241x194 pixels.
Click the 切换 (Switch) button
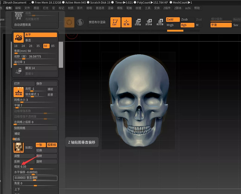point(46,150)
